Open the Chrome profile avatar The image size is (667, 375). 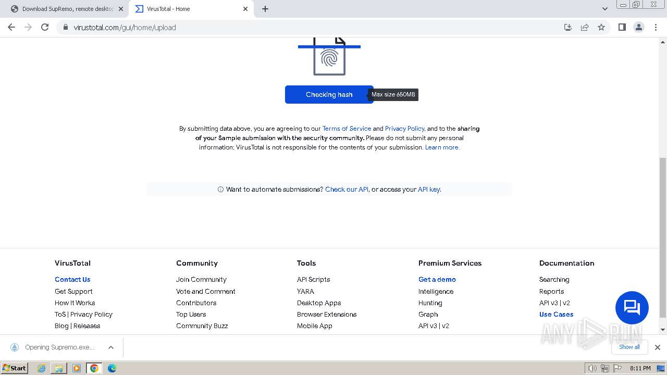pos(639,27)
